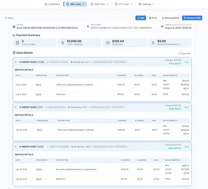The height and width of the screenshot is (189, 208).
Task: Select the EOB Tools menu label
Action: [x=100, y=4]
